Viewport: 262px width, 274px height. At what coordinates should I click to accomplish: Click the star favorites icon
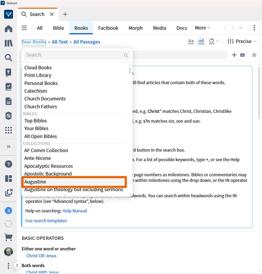click(254, 55)
